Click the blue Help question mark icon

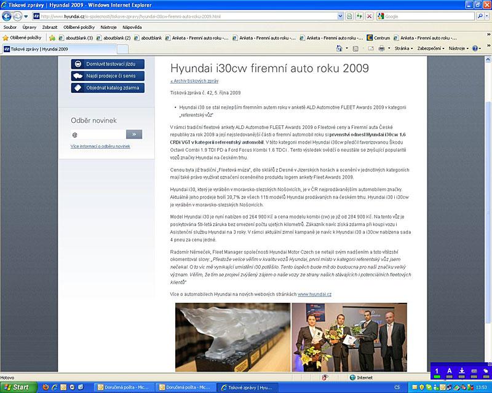pyautogui.click(x=475, y=49)
